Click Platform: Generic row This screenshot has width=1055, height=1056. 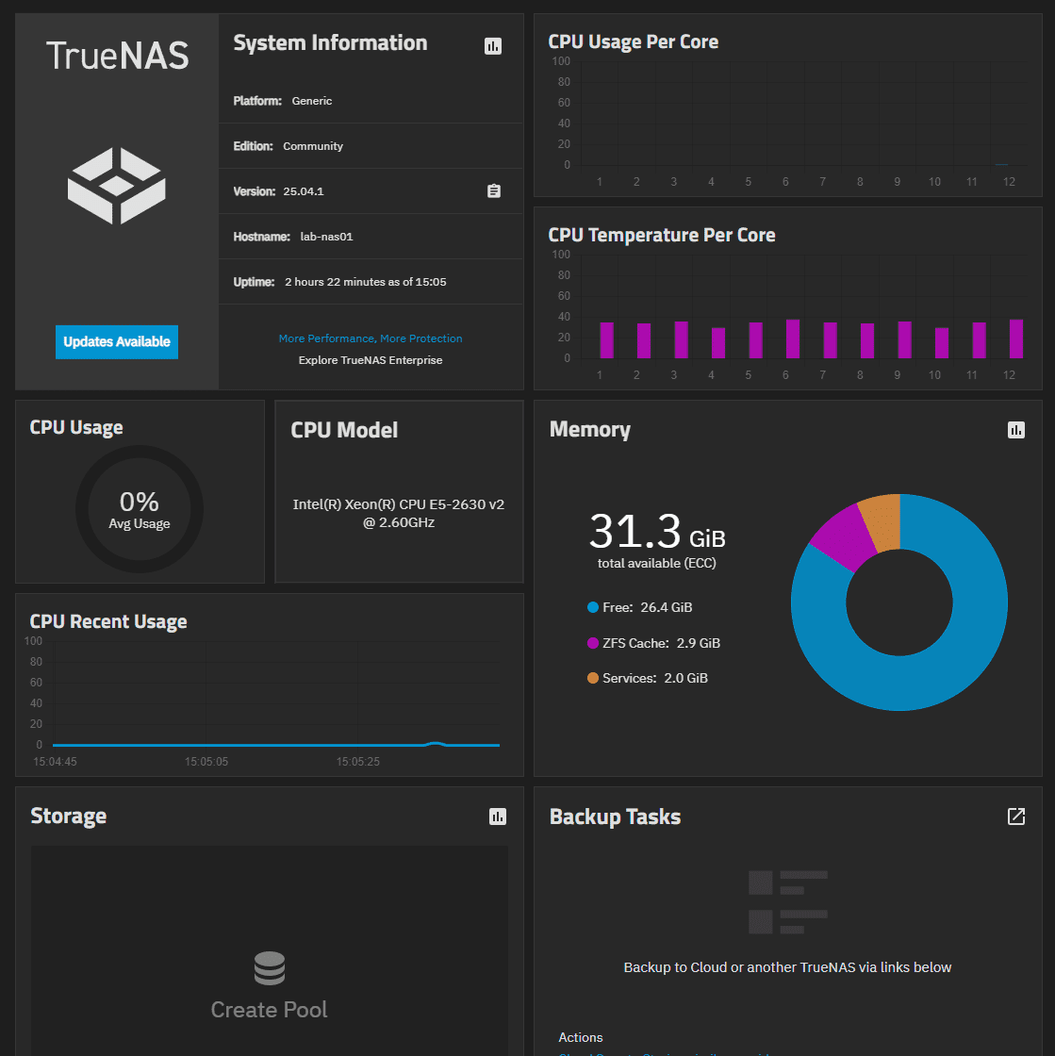[x=371, y=100]
